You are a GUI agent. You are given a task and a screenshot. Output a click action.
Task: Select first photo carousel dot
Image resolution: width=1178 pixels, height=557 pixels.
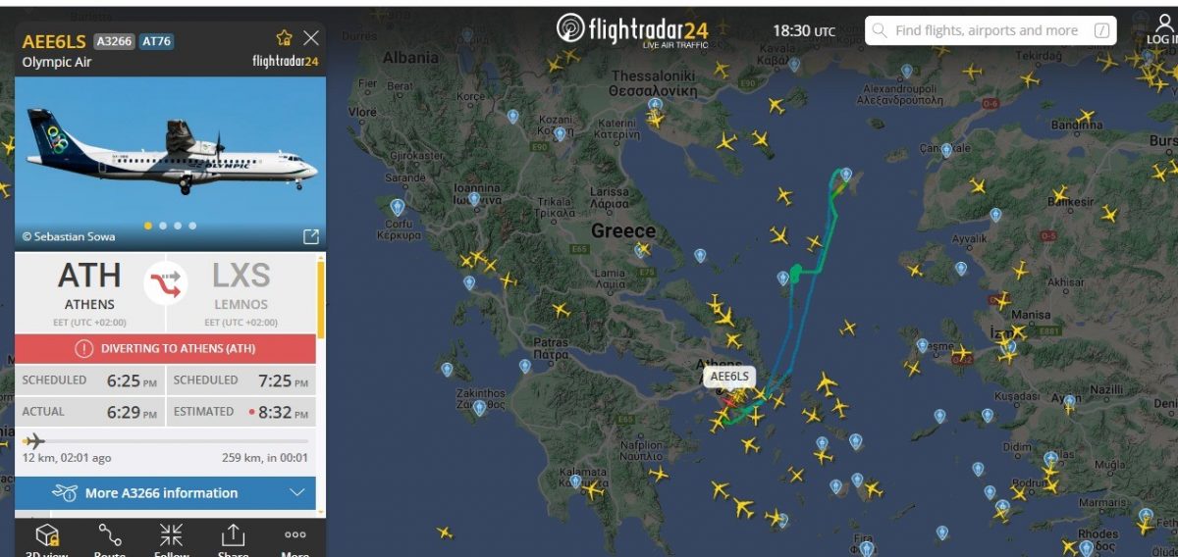point(148,226)
